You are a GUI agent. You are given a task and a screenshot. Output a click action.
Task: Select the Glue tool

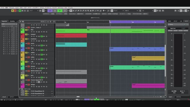(83, 11)
